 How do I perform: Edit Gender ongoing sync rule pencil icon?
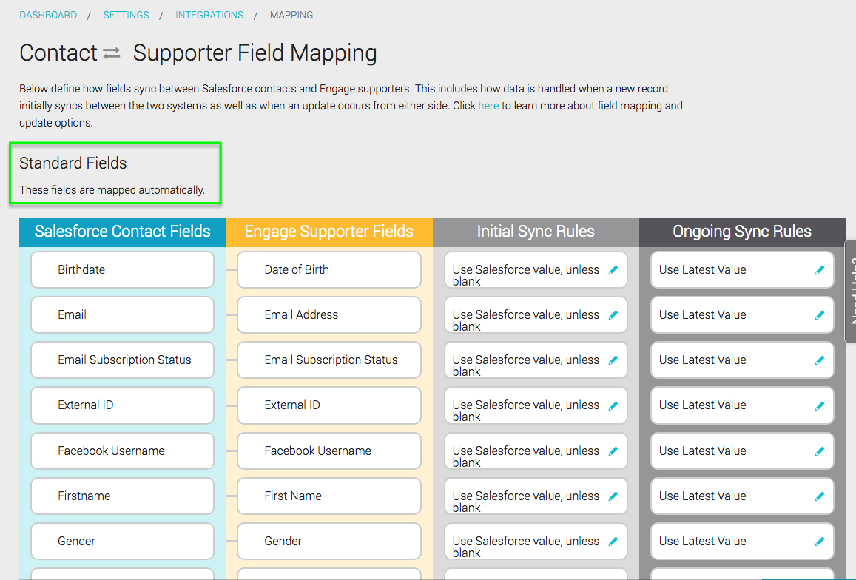(x=820, y=542)
